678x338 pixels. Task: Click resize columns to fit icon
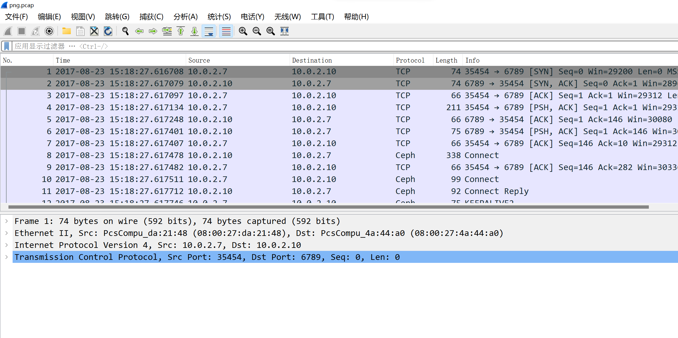click(x=285, y=31)
